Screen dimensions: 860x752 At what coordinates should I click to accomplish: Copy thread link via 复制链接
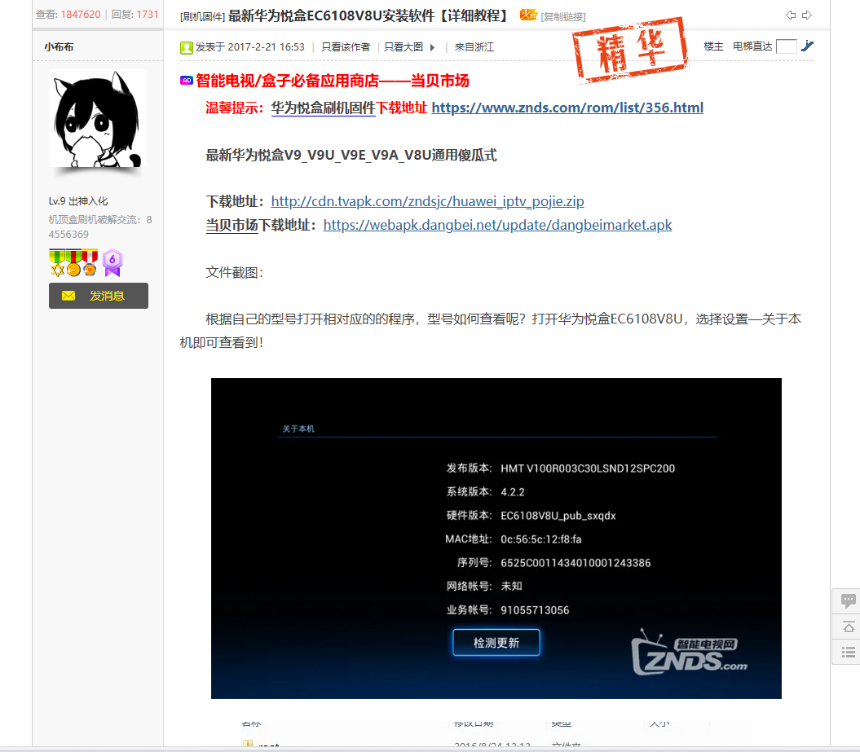point(563,17)
